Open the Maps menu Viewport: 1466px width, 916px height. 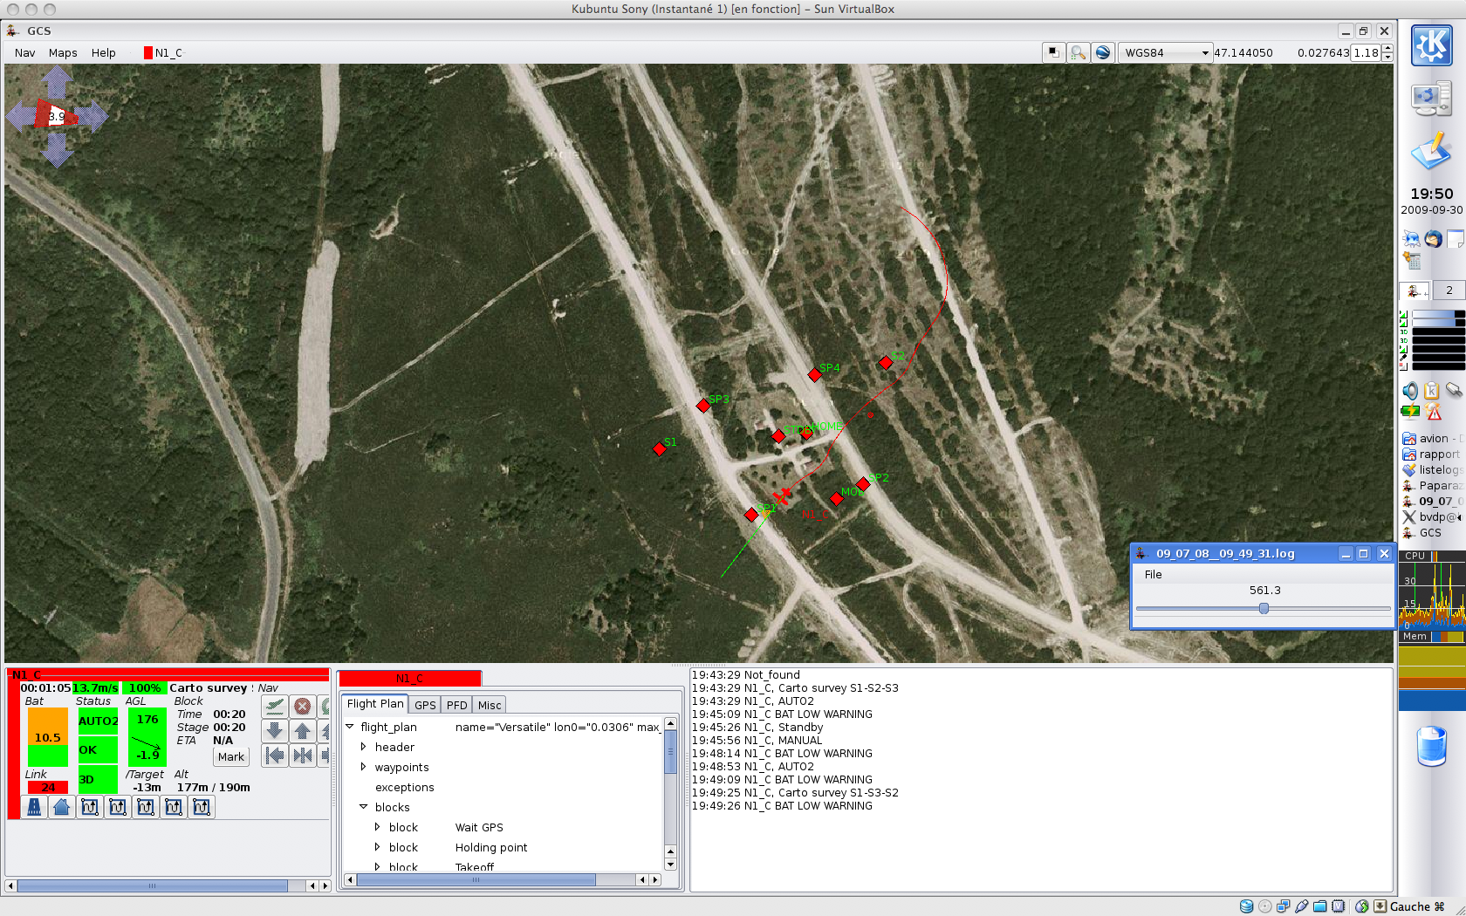[63, 53]
